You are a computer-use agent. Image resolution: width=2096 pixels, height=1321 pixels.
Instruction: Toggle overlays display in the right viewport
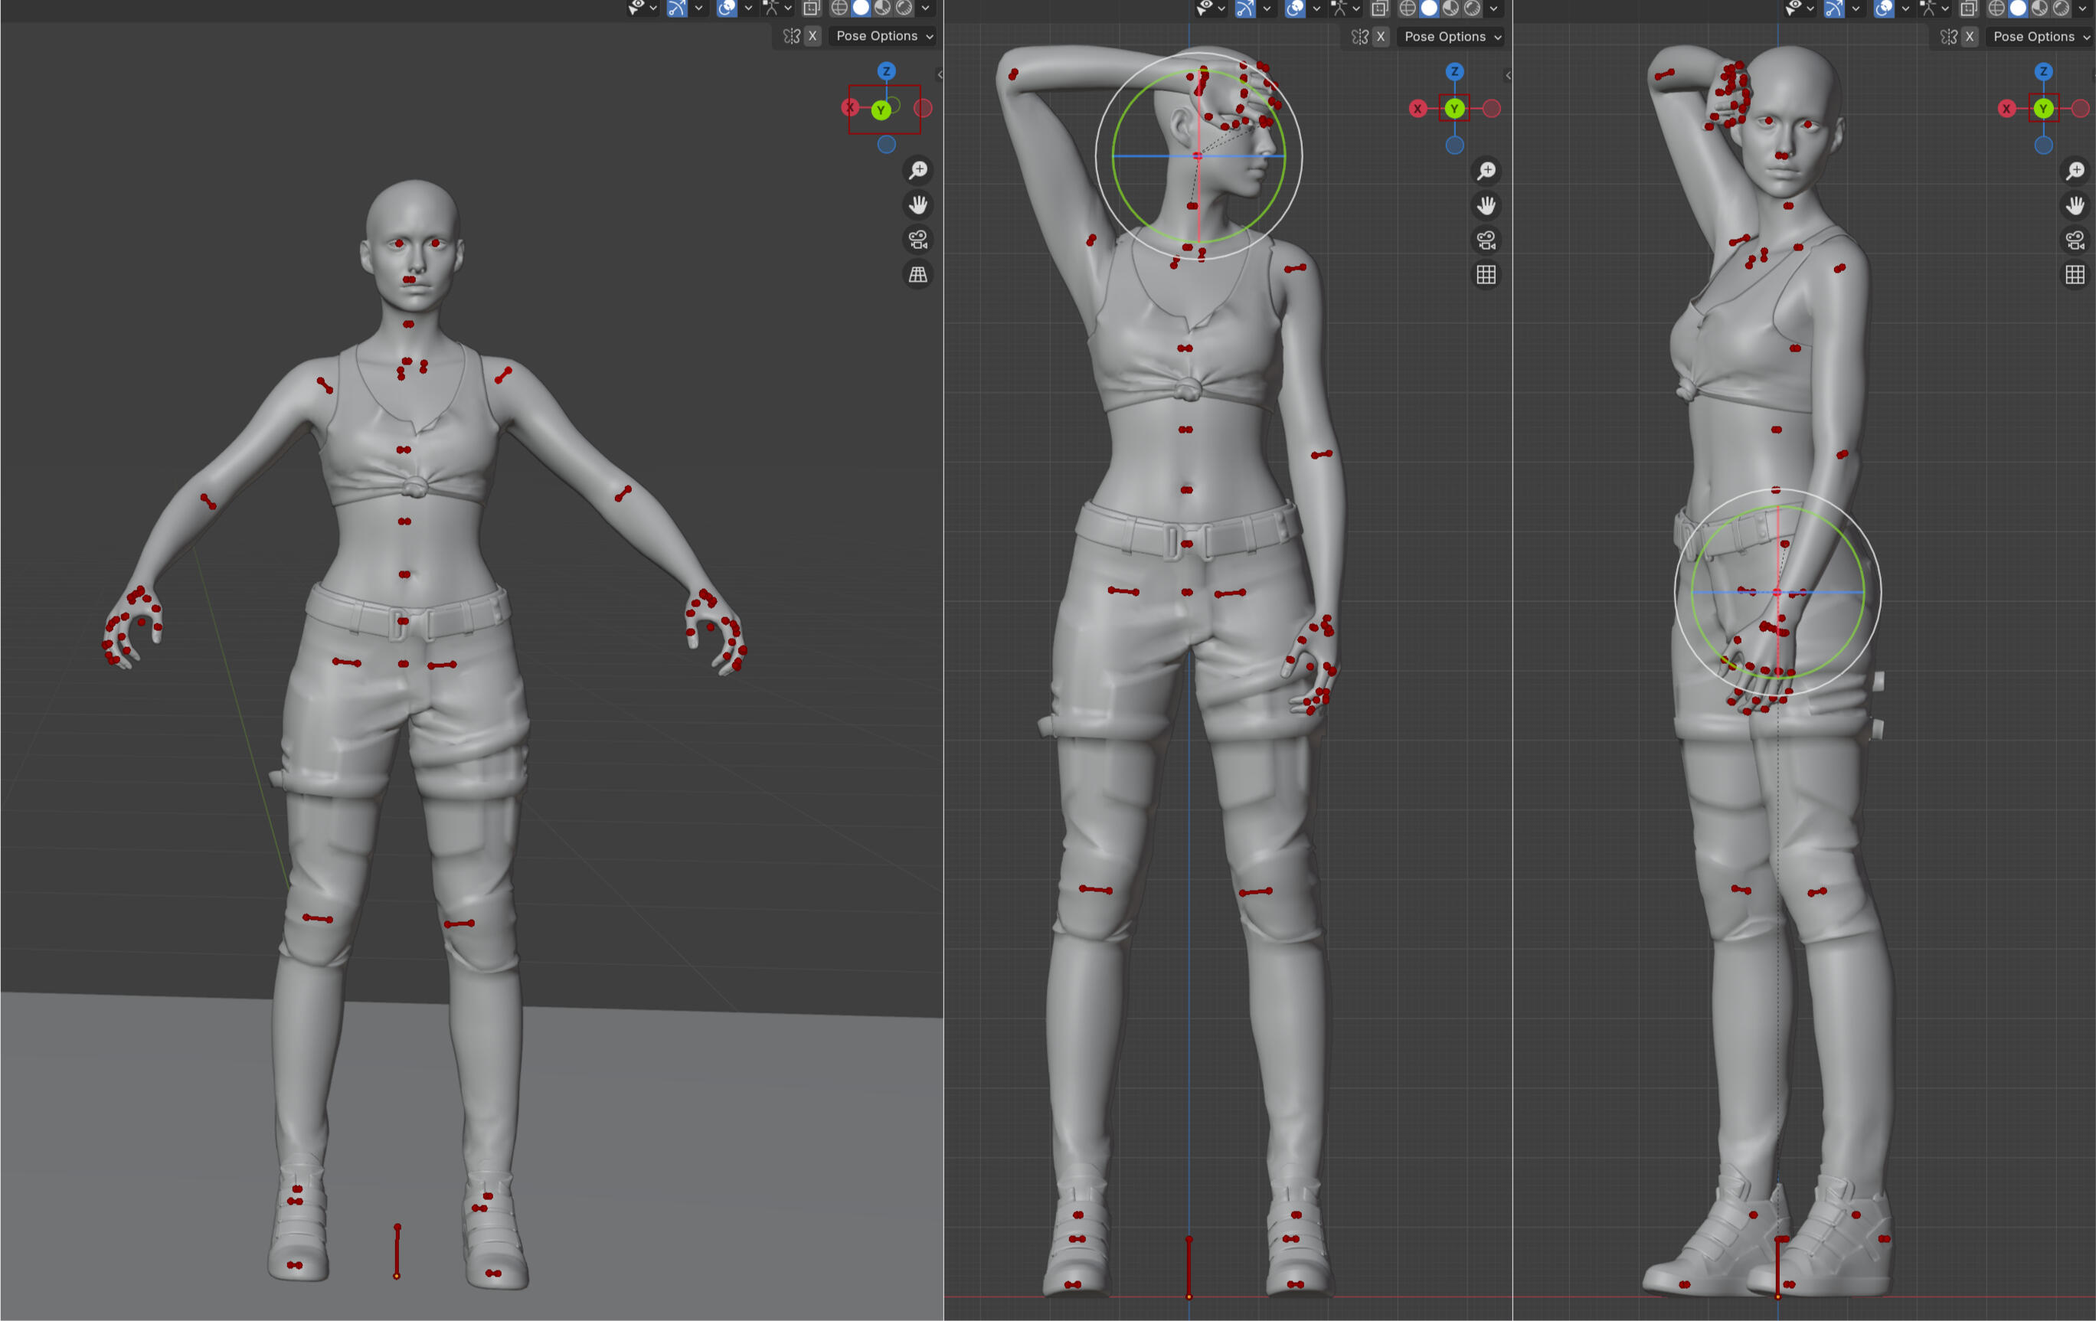point(1884,8)
